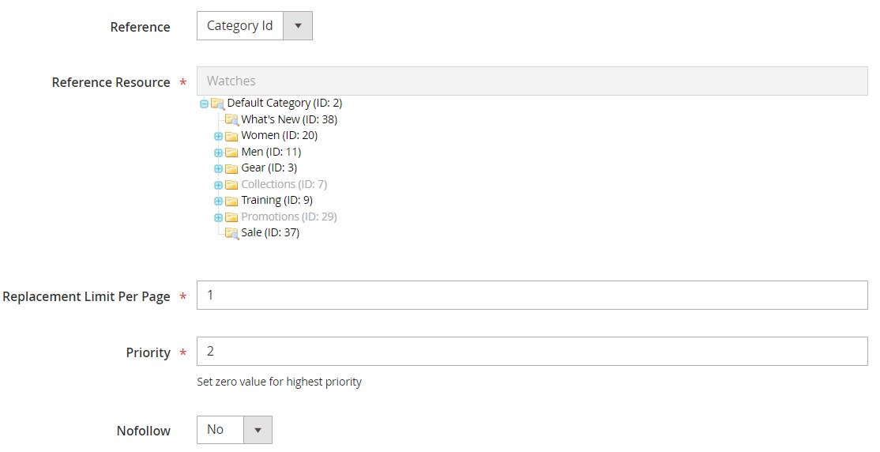This screenshot has width=880, height=452.
Task: Click the Gear category folder icon
Action: (x=231, y=168)
